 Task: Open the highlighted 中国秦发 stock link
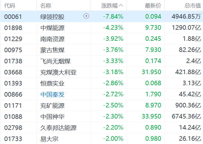[52, 94]
